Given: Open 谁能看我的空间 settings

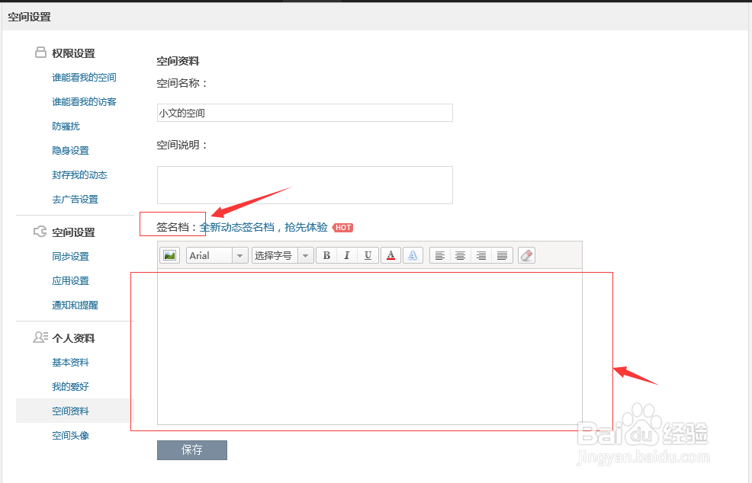Looking at the screenshot, I should point(84,77).
